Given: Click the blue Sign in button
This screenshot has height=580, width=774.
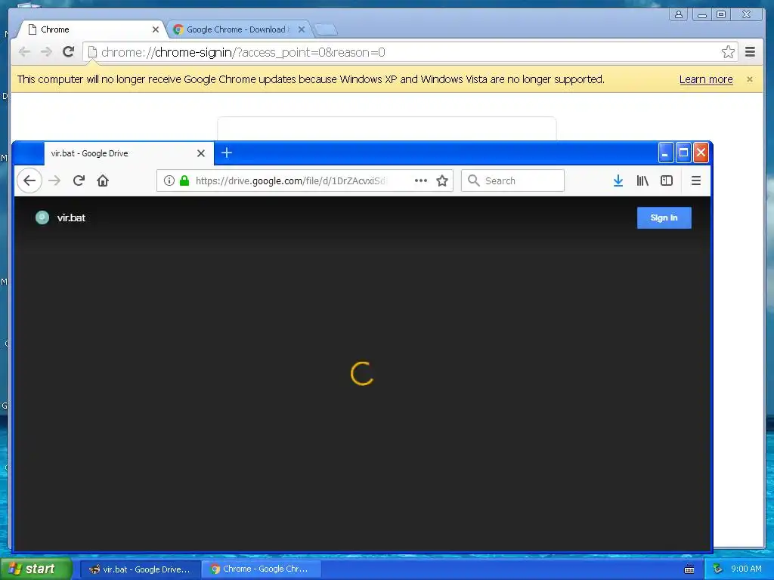Looking at the screenshot, I should click(x=664, y=217).
